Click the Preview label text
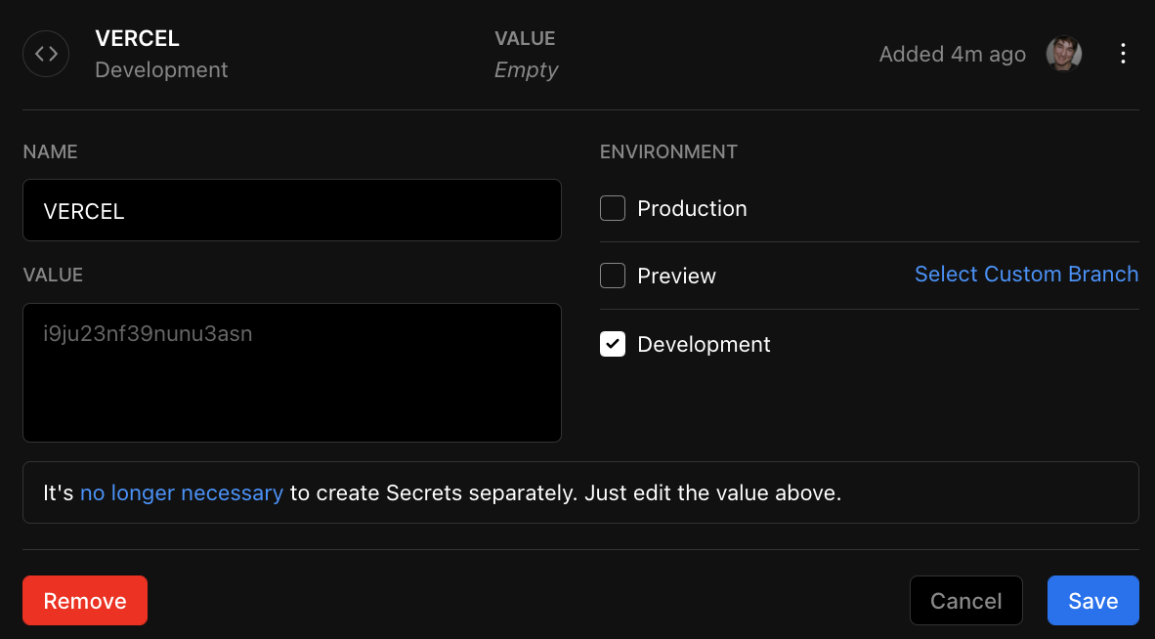This screenshot has height=639, width=1155. (x=676, y=277)
